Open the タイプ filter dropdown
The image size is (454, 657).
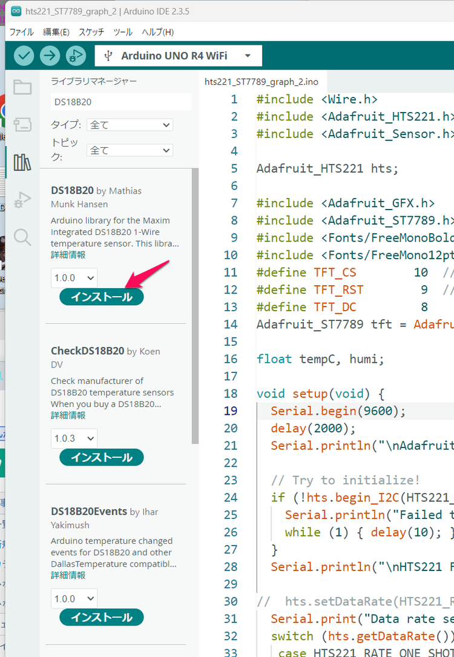click(130, 125)
